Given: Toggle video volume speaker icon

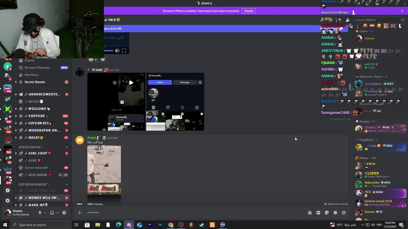Looking at the screenshot, I should tap(117, 51).
